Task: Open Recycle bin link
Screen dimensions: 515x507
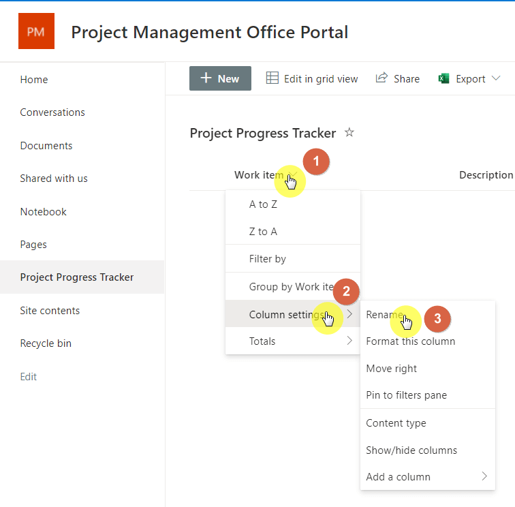Action: click(x=46, y=343)
